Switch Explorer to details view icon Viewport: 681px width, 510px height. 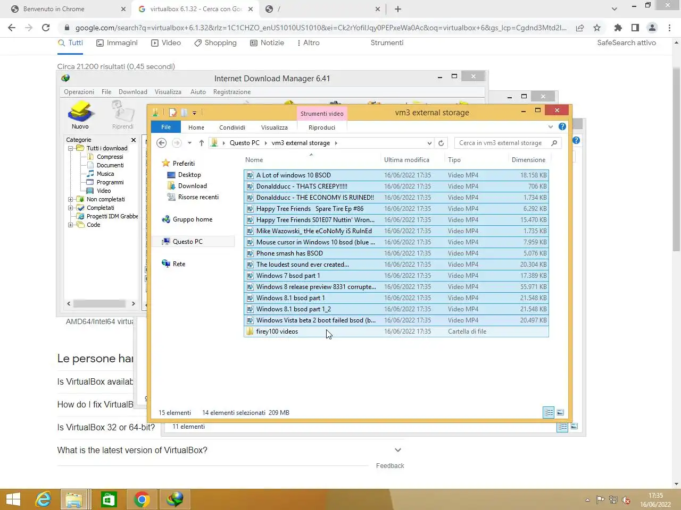[x=549, y=412]
